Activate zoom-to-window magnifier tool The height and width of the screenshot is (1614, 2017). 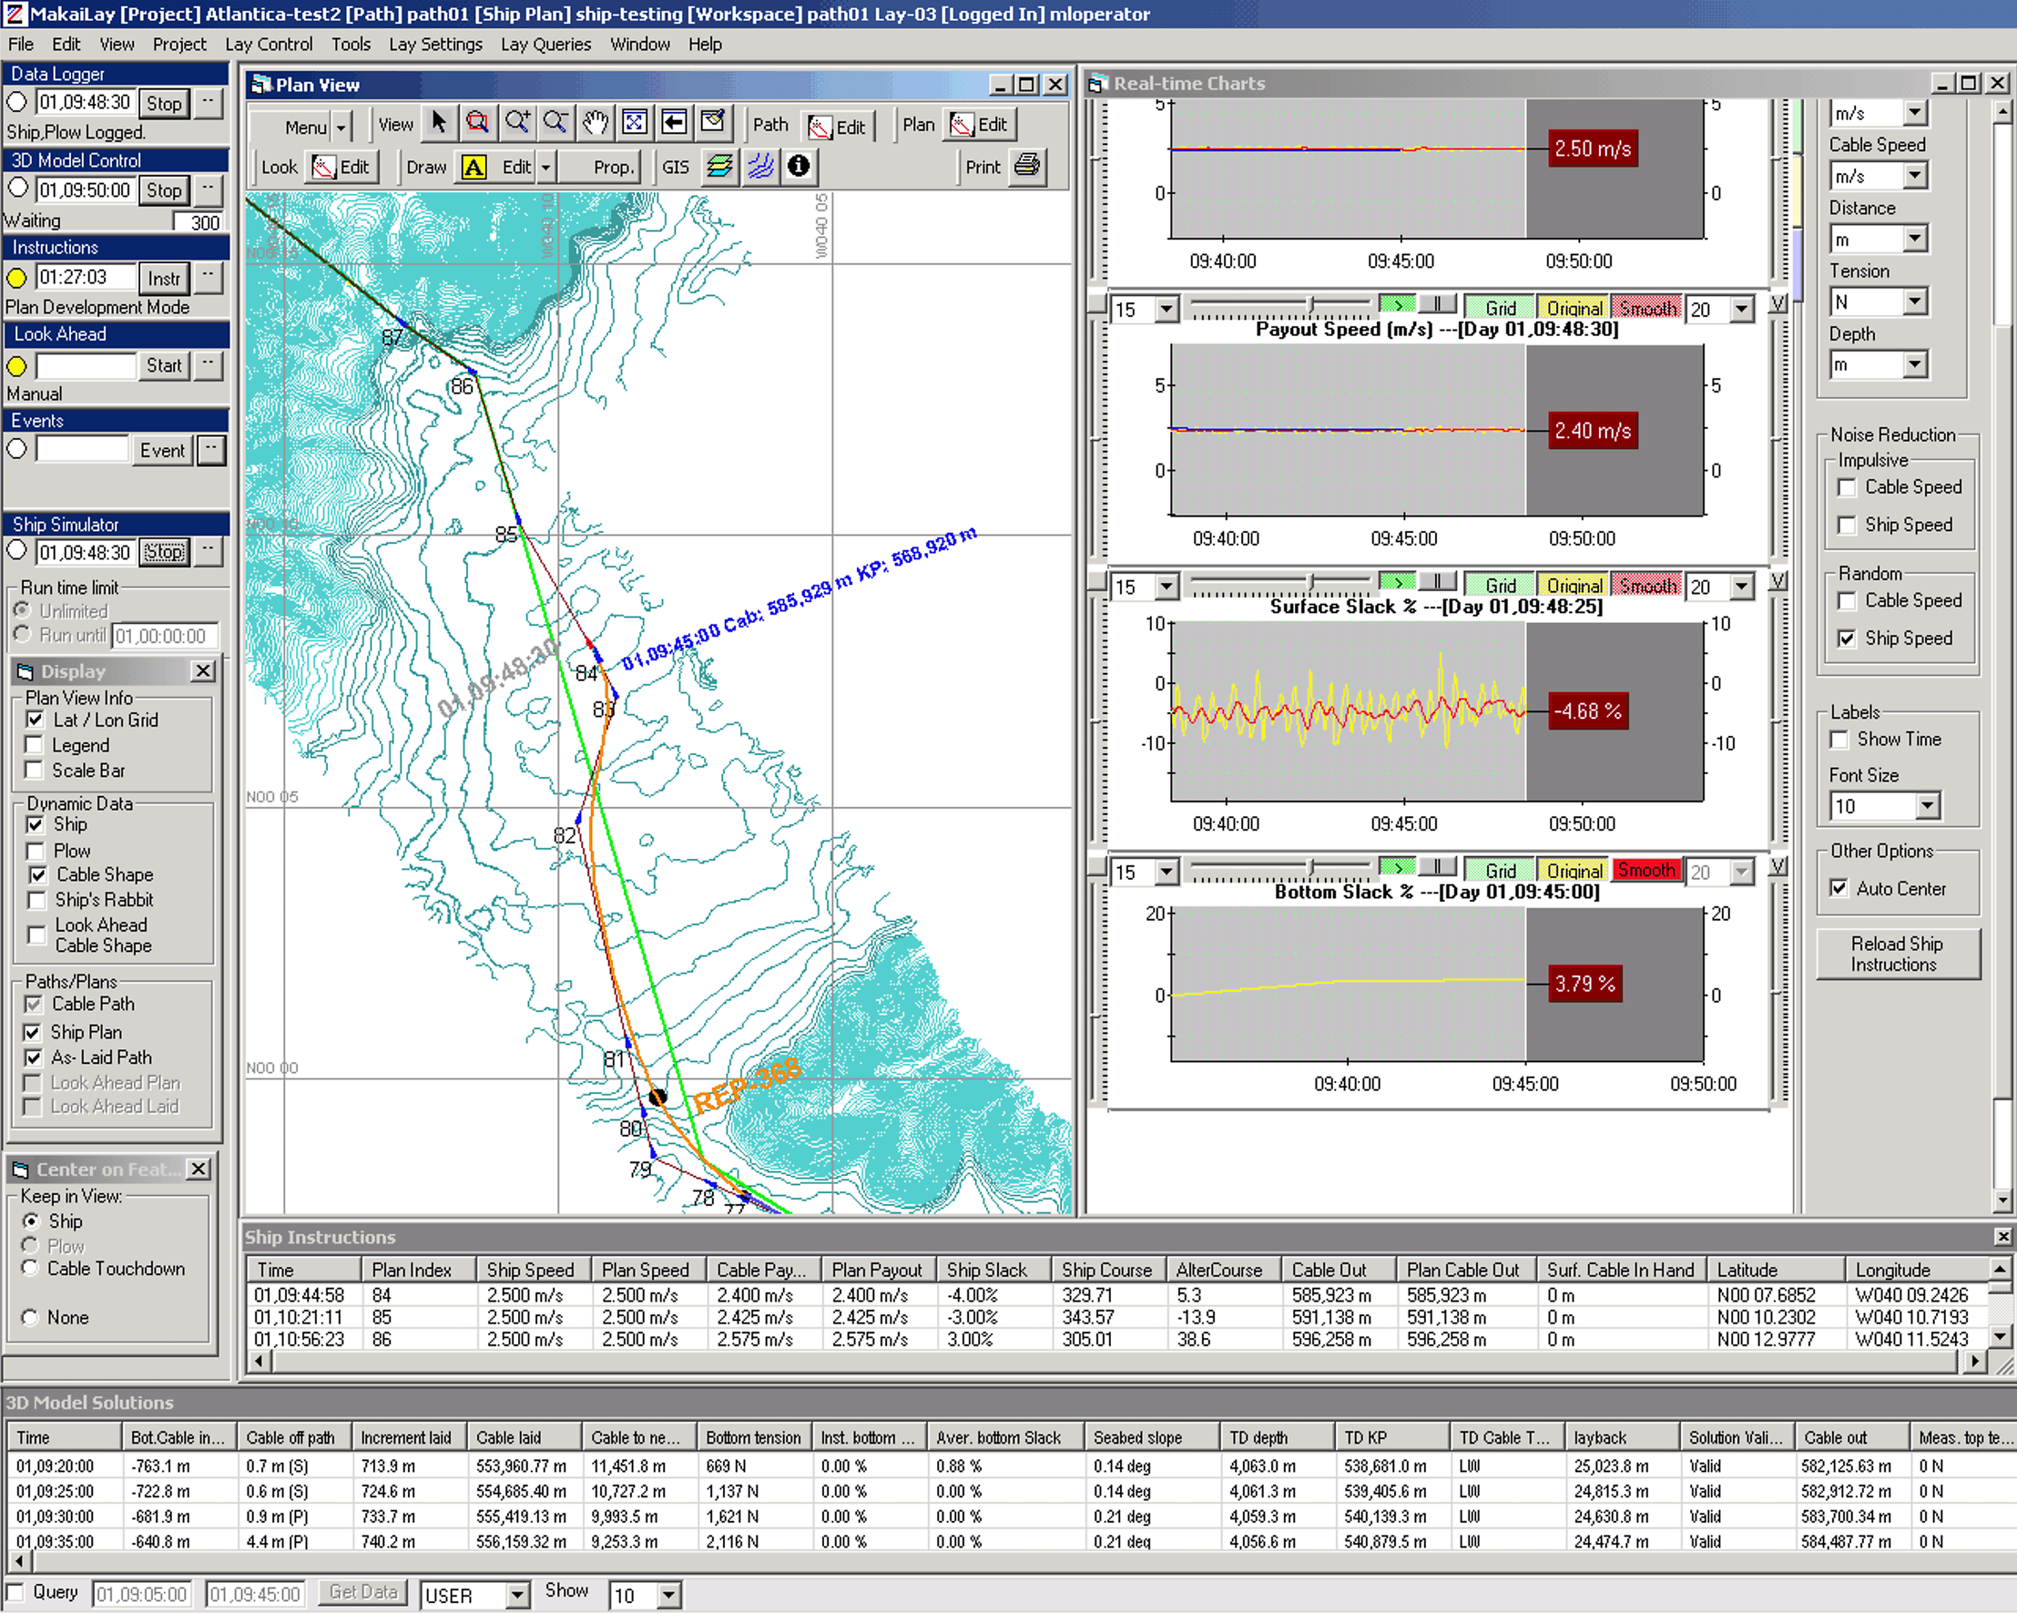click(477, 123)
